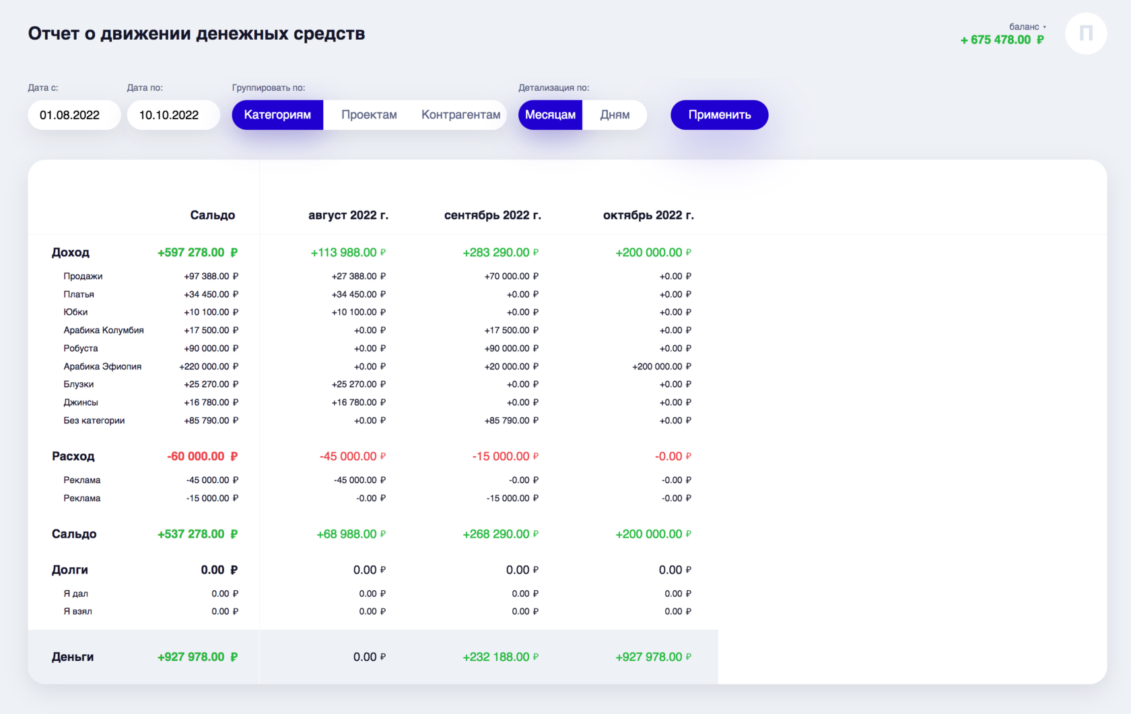Click the Сальдо total +537 278.00 ₽

click(x=198, y=534)
